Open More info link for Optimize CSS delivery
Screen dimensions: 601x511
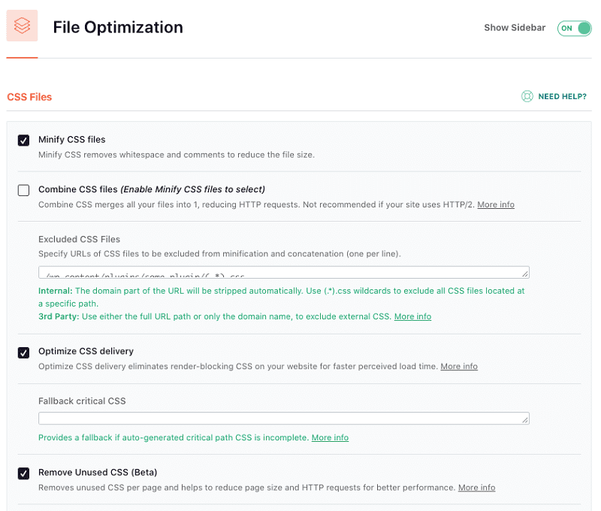[459, 367]
